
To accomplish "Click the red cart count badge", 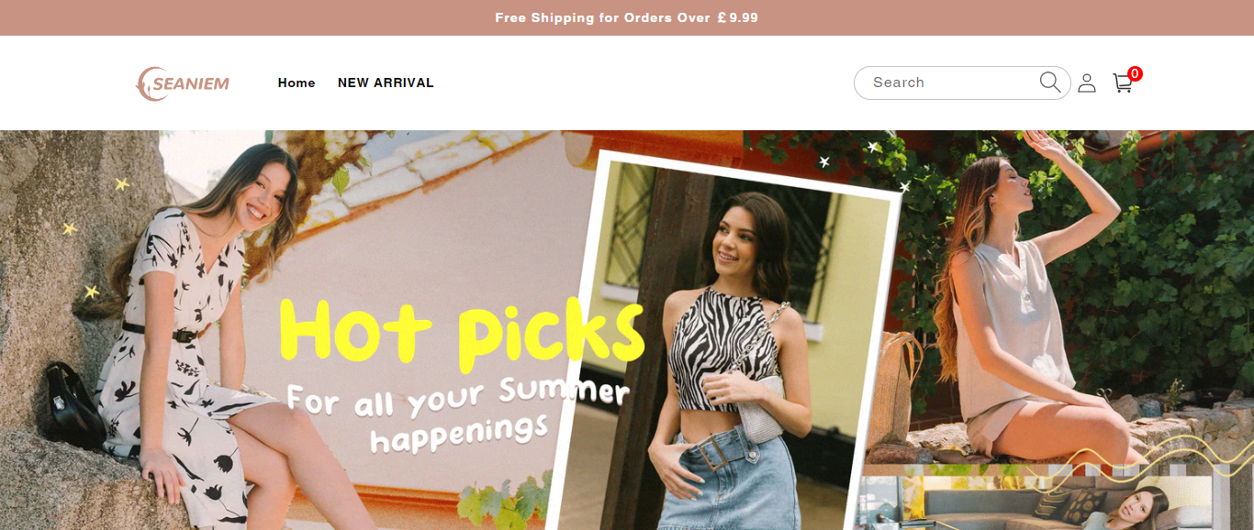I will click(x=1135, y=74).
